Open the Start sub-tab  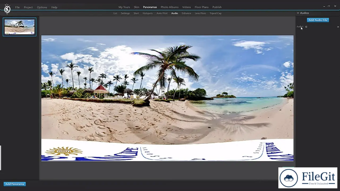[136, 13]
